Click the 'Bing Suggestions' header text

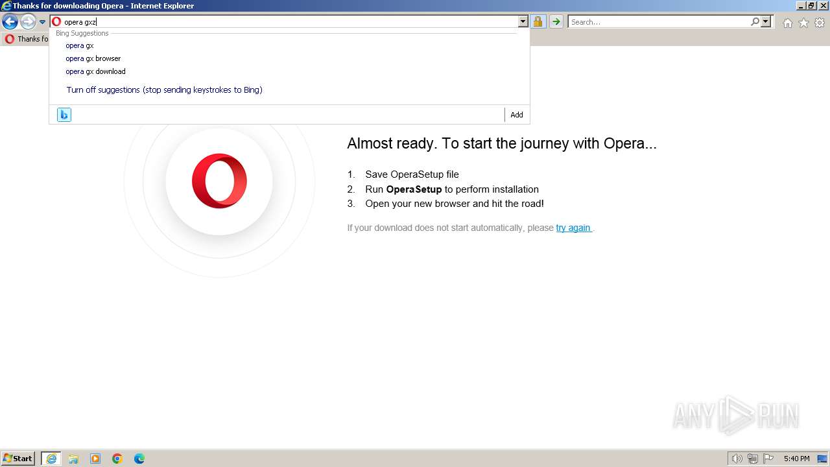82,33
